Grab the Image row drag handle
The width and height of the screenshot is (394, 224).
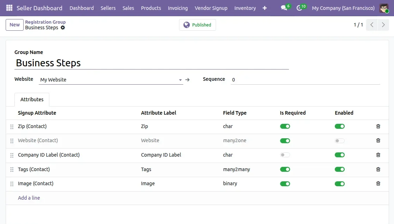click(x=12, y=184)
